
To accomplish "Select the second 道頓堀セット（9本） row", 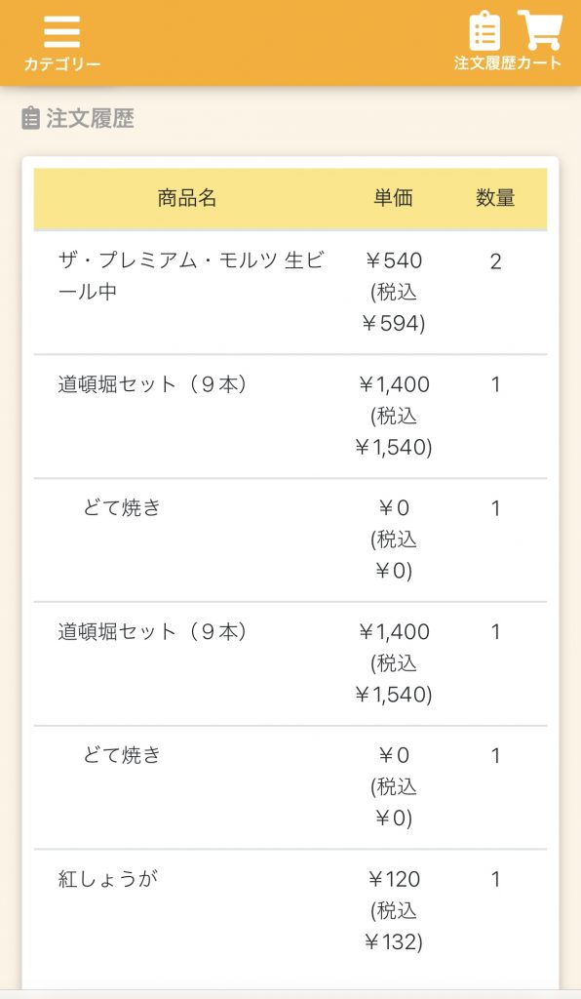I will pyautogui.click(x=290, y=663).
